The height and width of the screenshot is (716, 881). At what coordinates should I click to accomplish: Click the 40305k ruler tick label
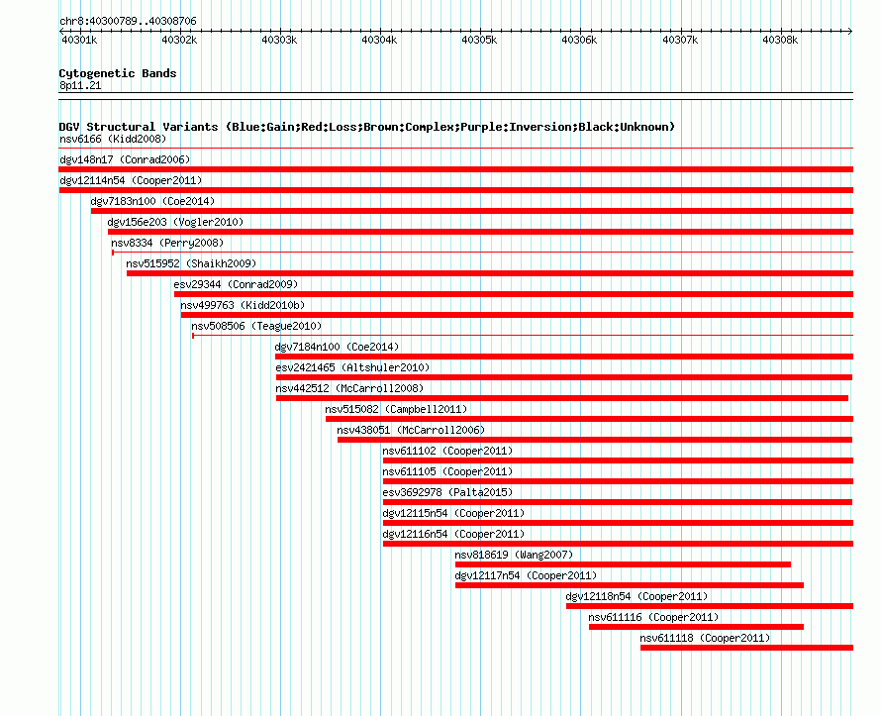point(479,40)
